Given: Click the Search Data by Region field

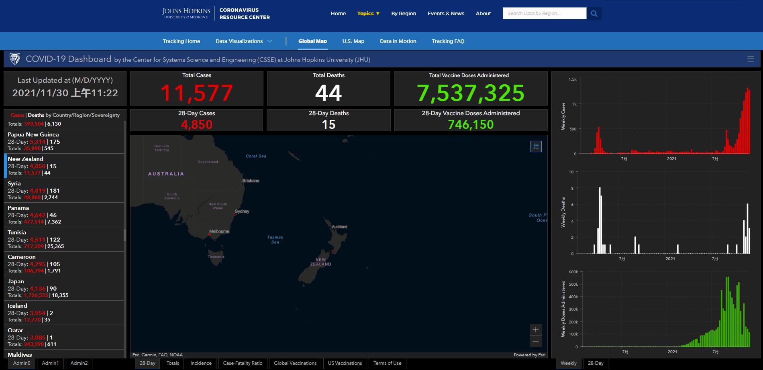Looking at the screenshot, I should [544, 13].
